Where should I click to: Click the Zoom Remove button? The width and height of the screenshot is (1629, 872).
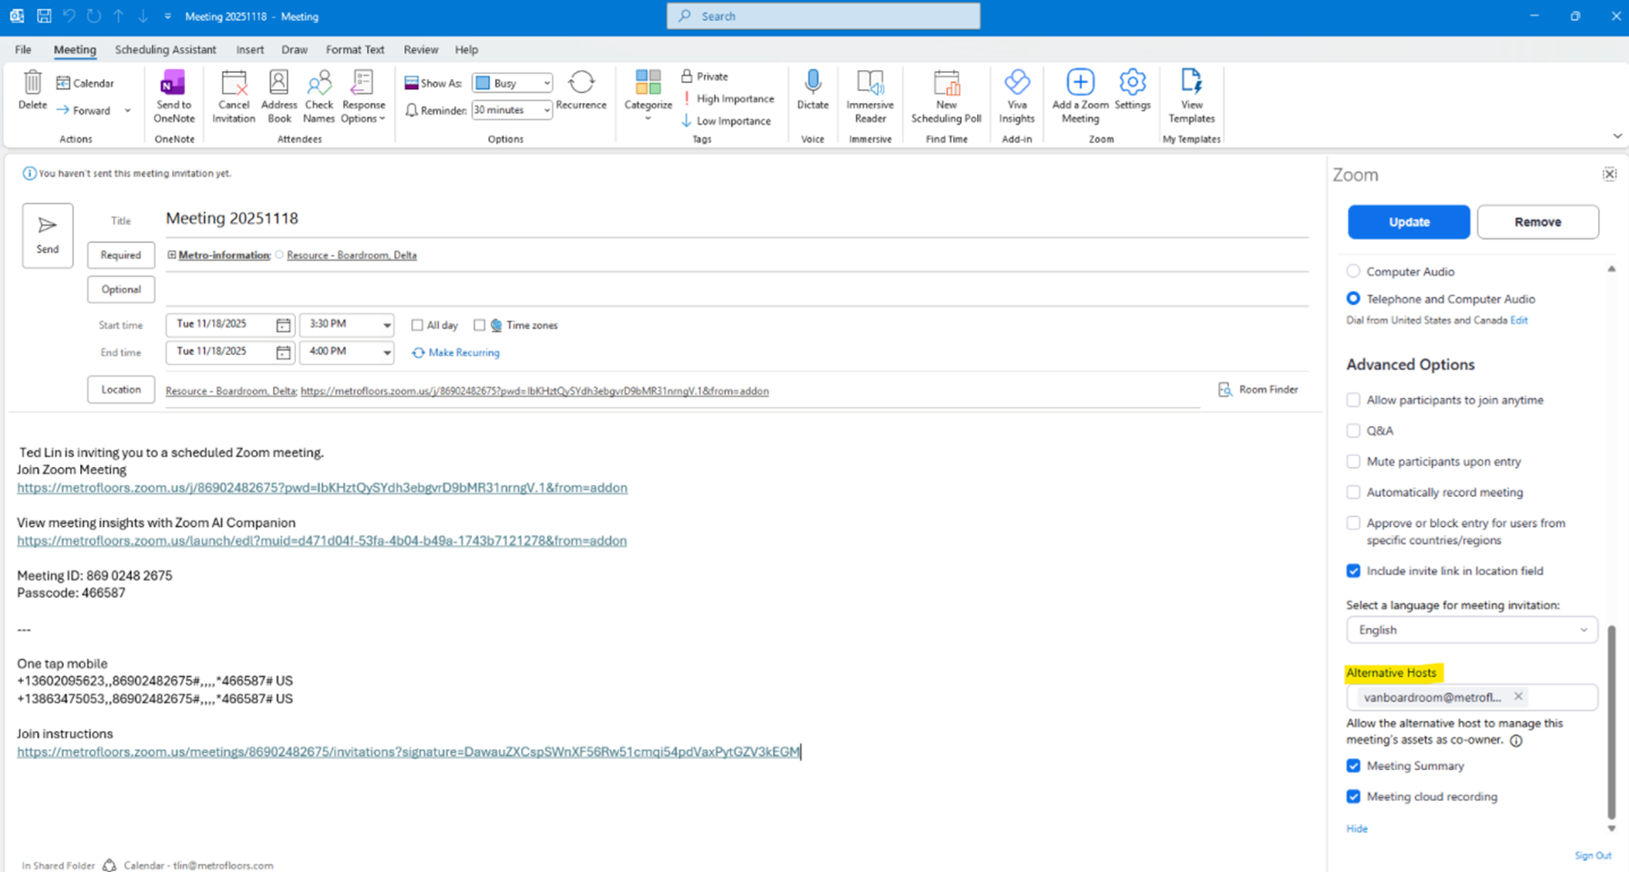[1537, 222]
